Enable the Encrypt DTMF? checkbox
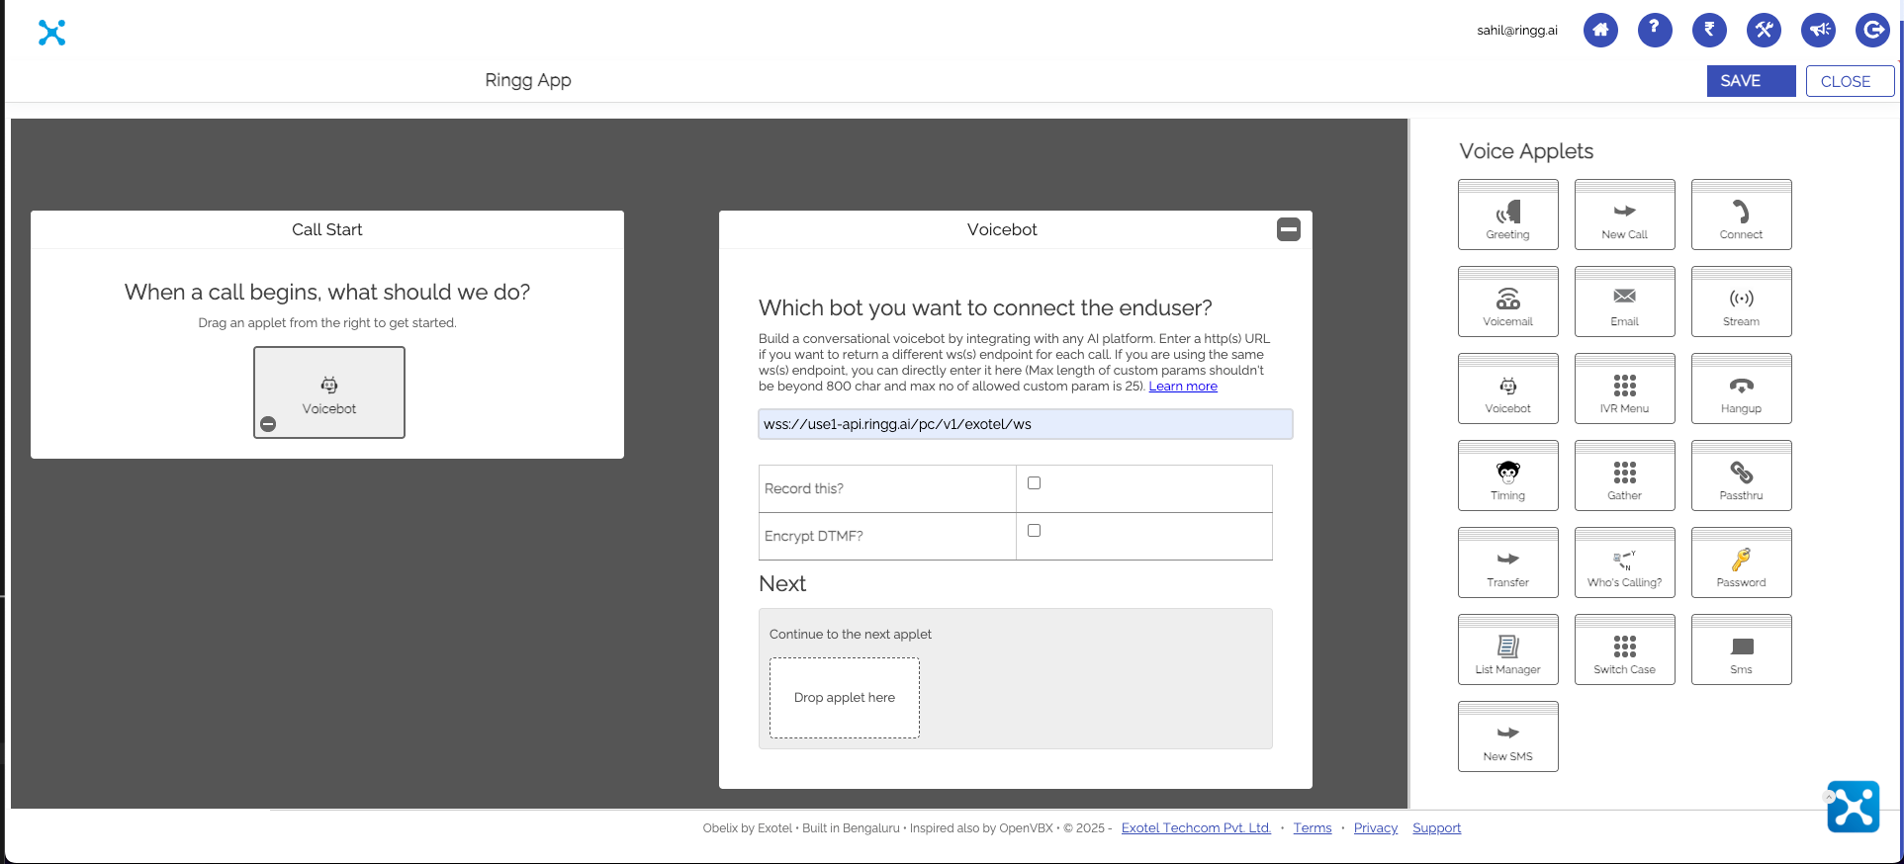The height and width of the screenshot is (864, 1904). (x=1034, y=531)
